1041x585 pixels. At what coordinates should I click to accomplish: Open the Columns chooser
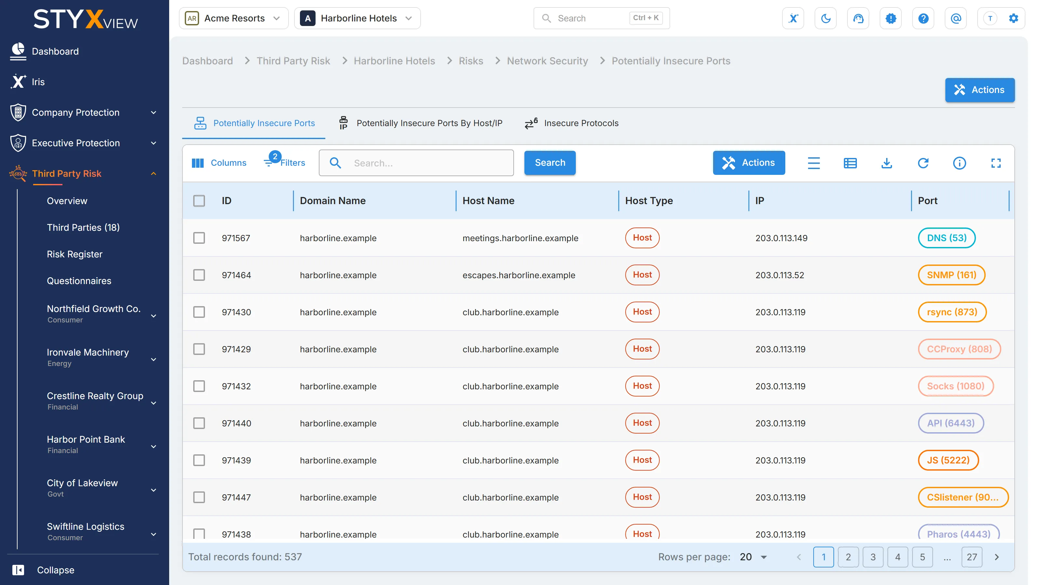[x=219, y=163]
